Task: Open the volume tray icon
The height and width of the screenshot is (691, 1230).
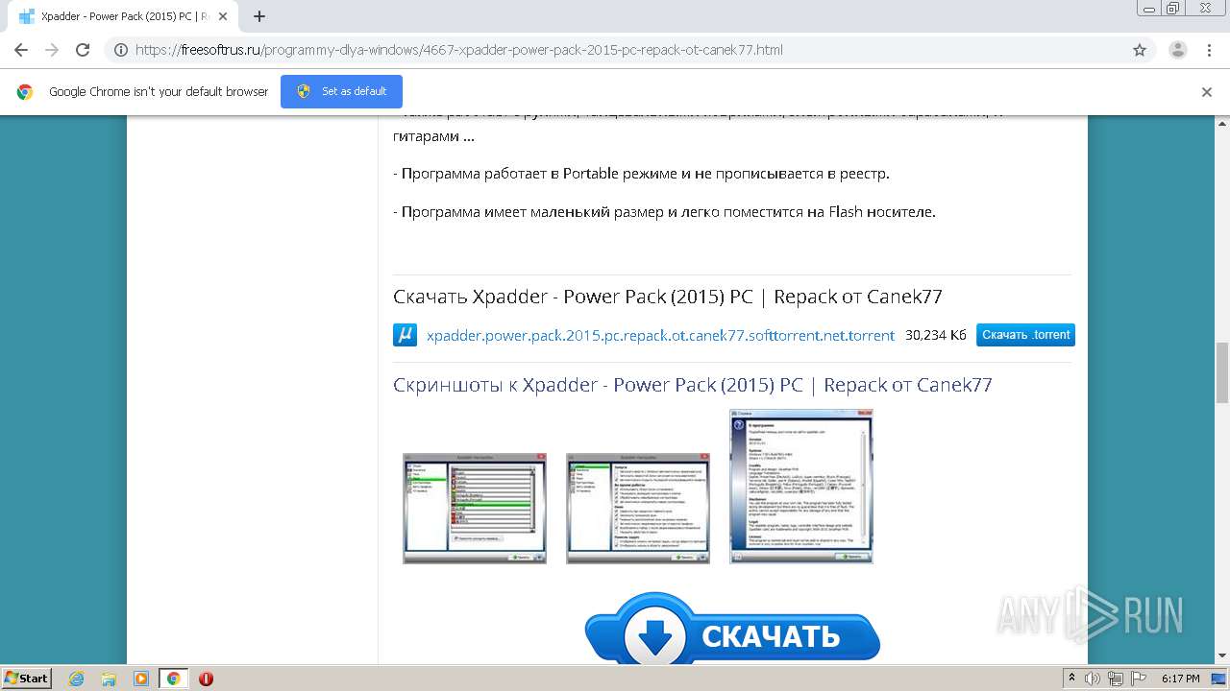Action: pos(1093,679)
